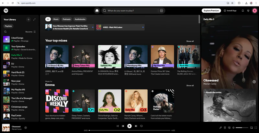Open Discover Weekly cover
Image resolution: width=259 pixels, height=133 pixels.
tap(57, 101)
